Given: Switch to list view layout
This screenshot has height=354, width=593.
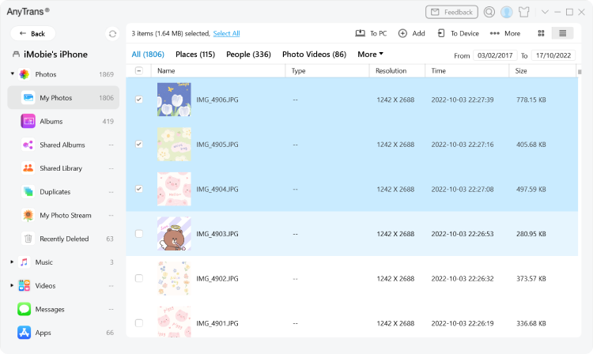Looking at the screenshot, I should (562, 33).
